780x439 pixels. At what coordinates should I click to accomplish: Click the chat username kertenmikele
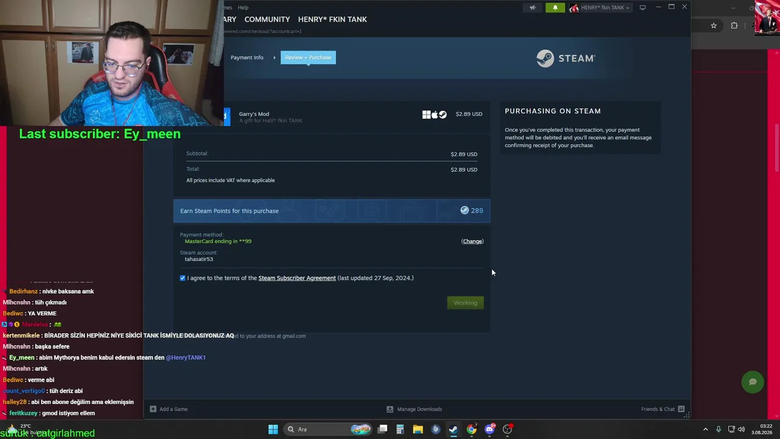pos(21,335)
